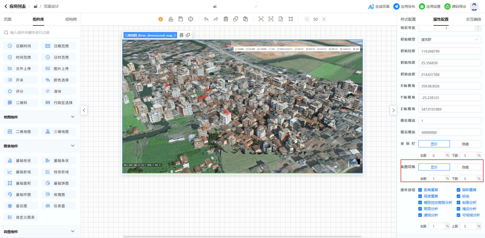
Task: Click the paste clipboard toolbar icon
Action: 245,19
